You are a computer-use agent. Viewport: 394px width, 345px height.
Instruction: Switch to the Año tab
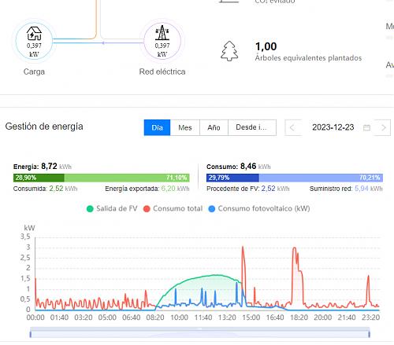click(x=214, y=127)
